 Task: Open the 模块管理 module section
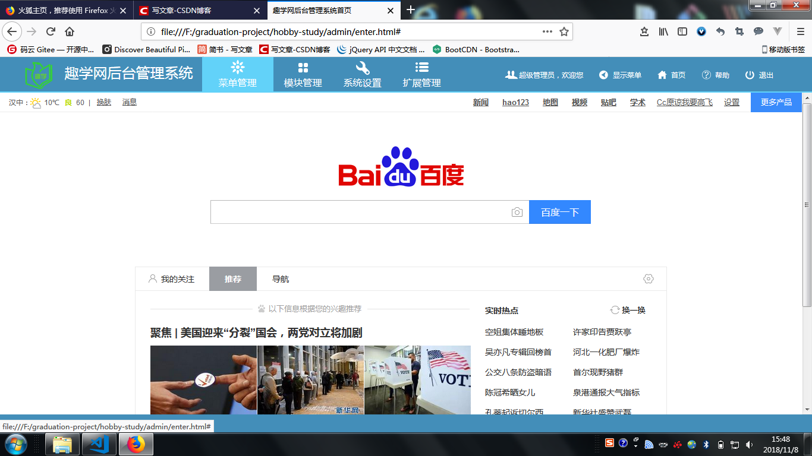click(303, 74)
